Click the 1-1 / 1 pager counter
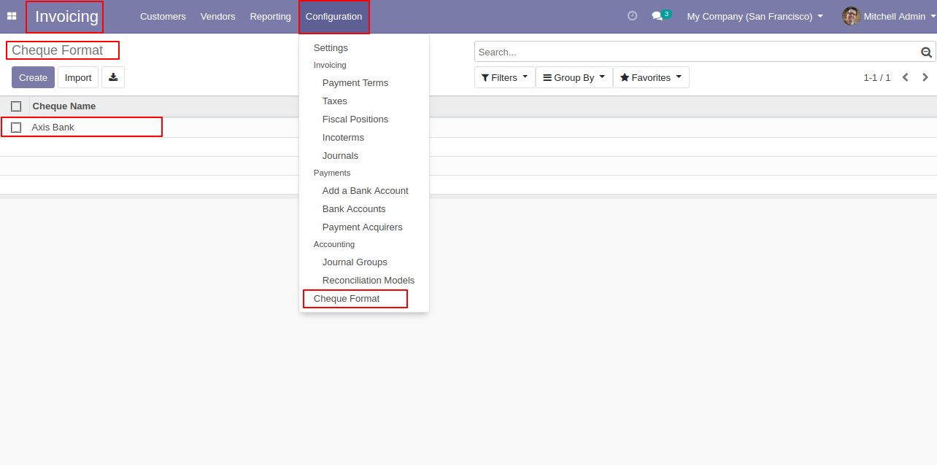This screenshot has height=465, width=937. click(876, 77)
